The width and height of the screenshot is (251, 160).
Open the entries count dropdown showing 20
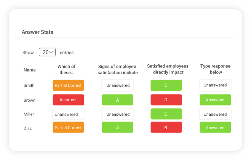click(x=47, y=52)
